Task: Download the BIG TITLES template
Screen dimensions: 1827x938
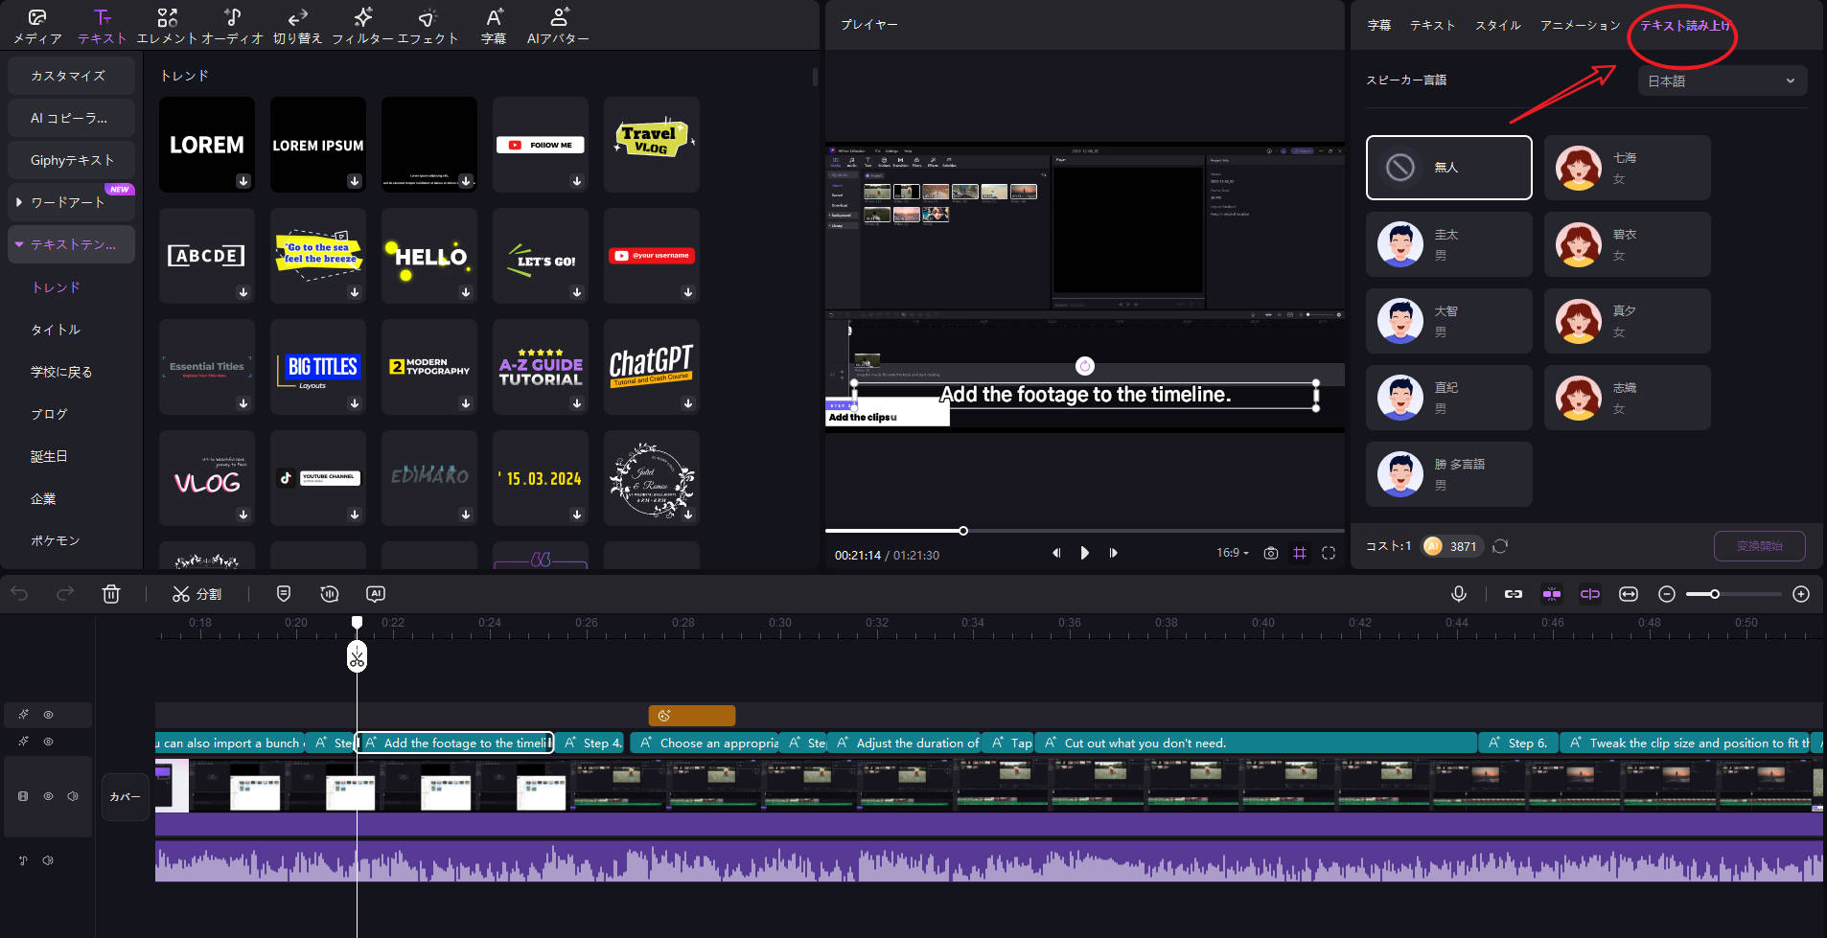Action: pyautogui.click(x=355, y=403)
